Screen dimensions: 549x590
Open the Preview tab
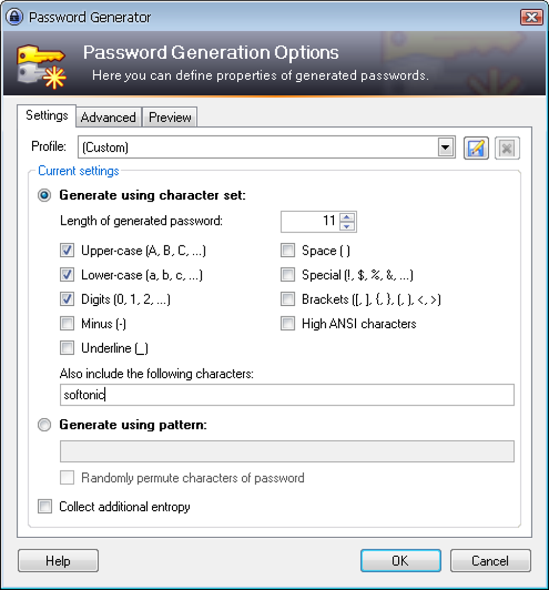click(x=170, y=117)
